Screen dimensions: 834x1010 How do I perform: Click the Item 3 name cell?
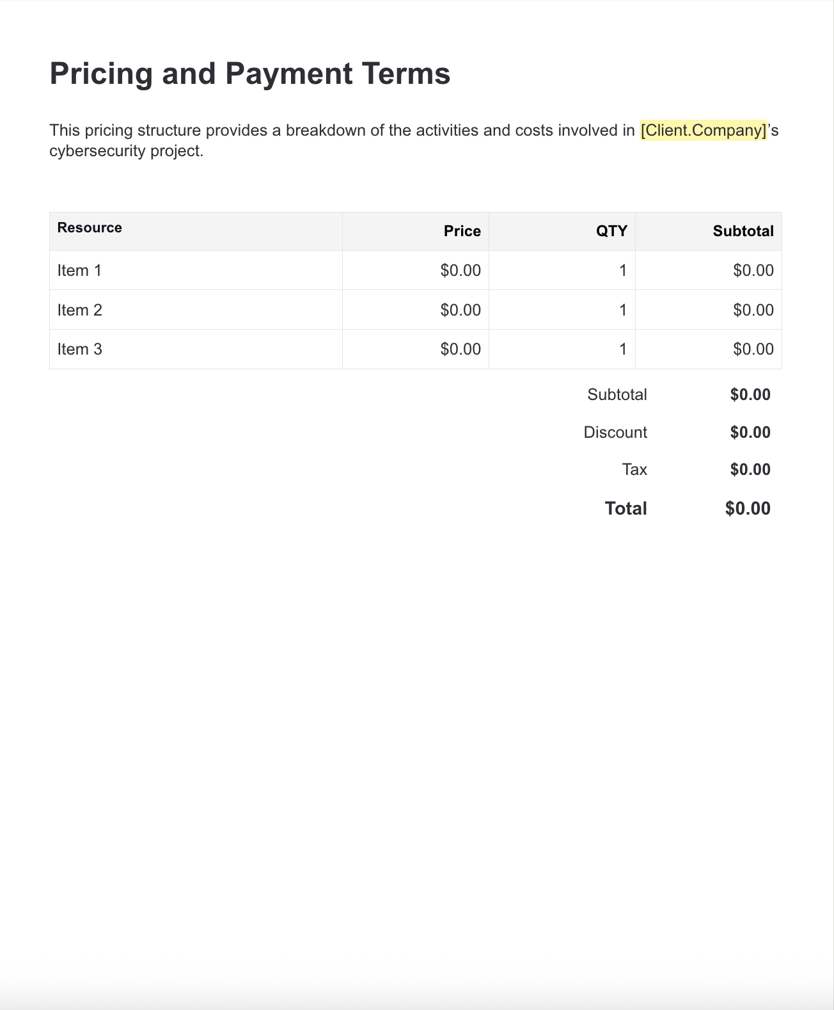point(80,349)
